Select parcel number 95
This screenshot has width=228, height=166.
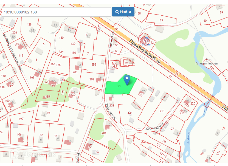(x=127, y=63)
